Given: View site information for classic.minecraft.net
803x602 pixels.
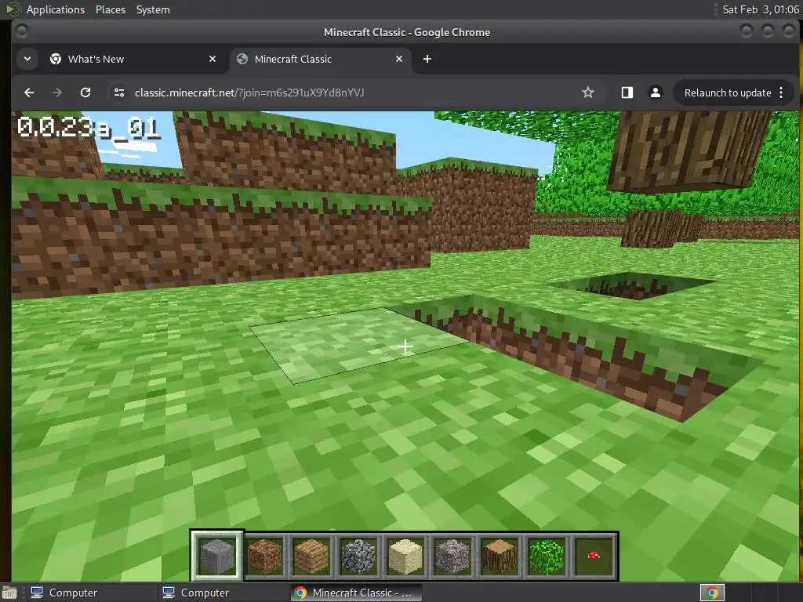Looking at the screenshot, I should coord(119,92).
